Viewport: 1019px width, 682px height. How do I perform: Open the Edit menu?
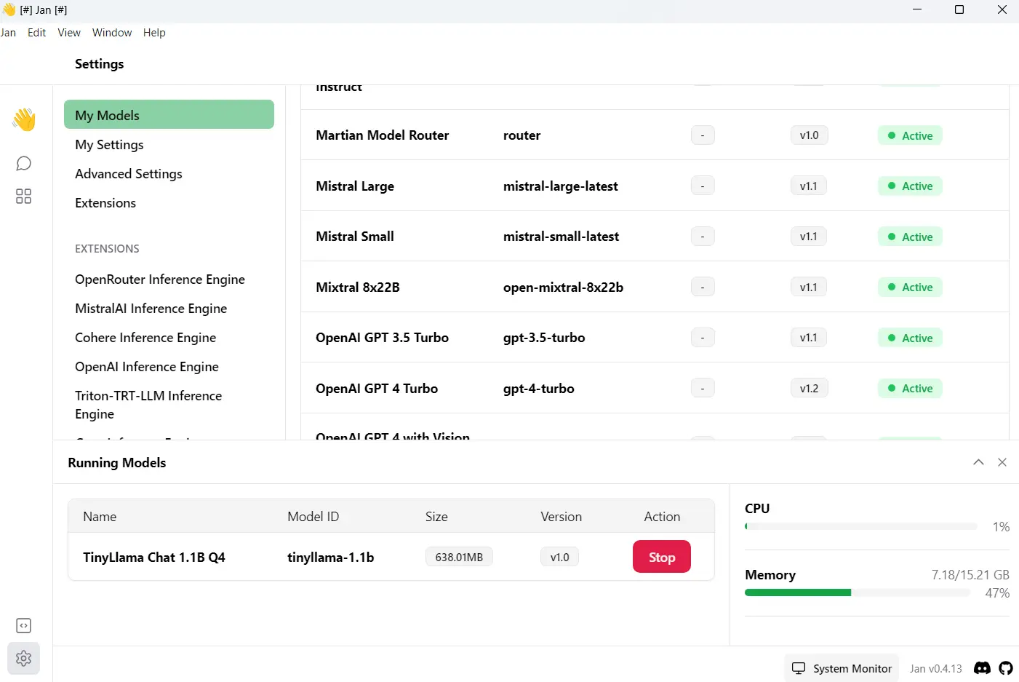tap(36, 33)
